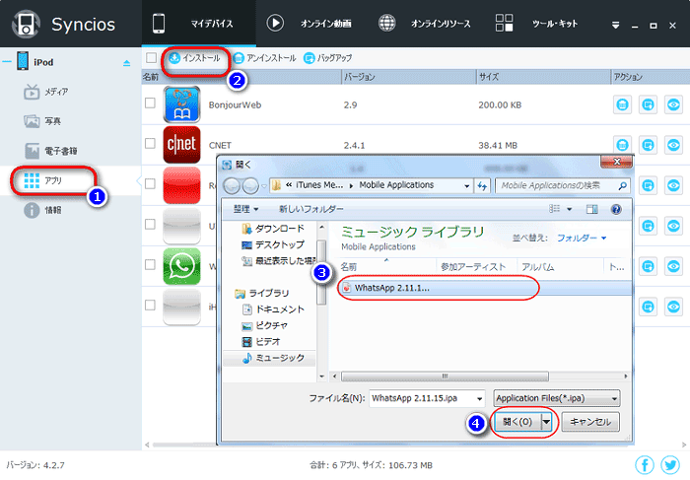Click the CNET app icon
Image resolution: width=690 pixels, height=480 pixels.
181,145
